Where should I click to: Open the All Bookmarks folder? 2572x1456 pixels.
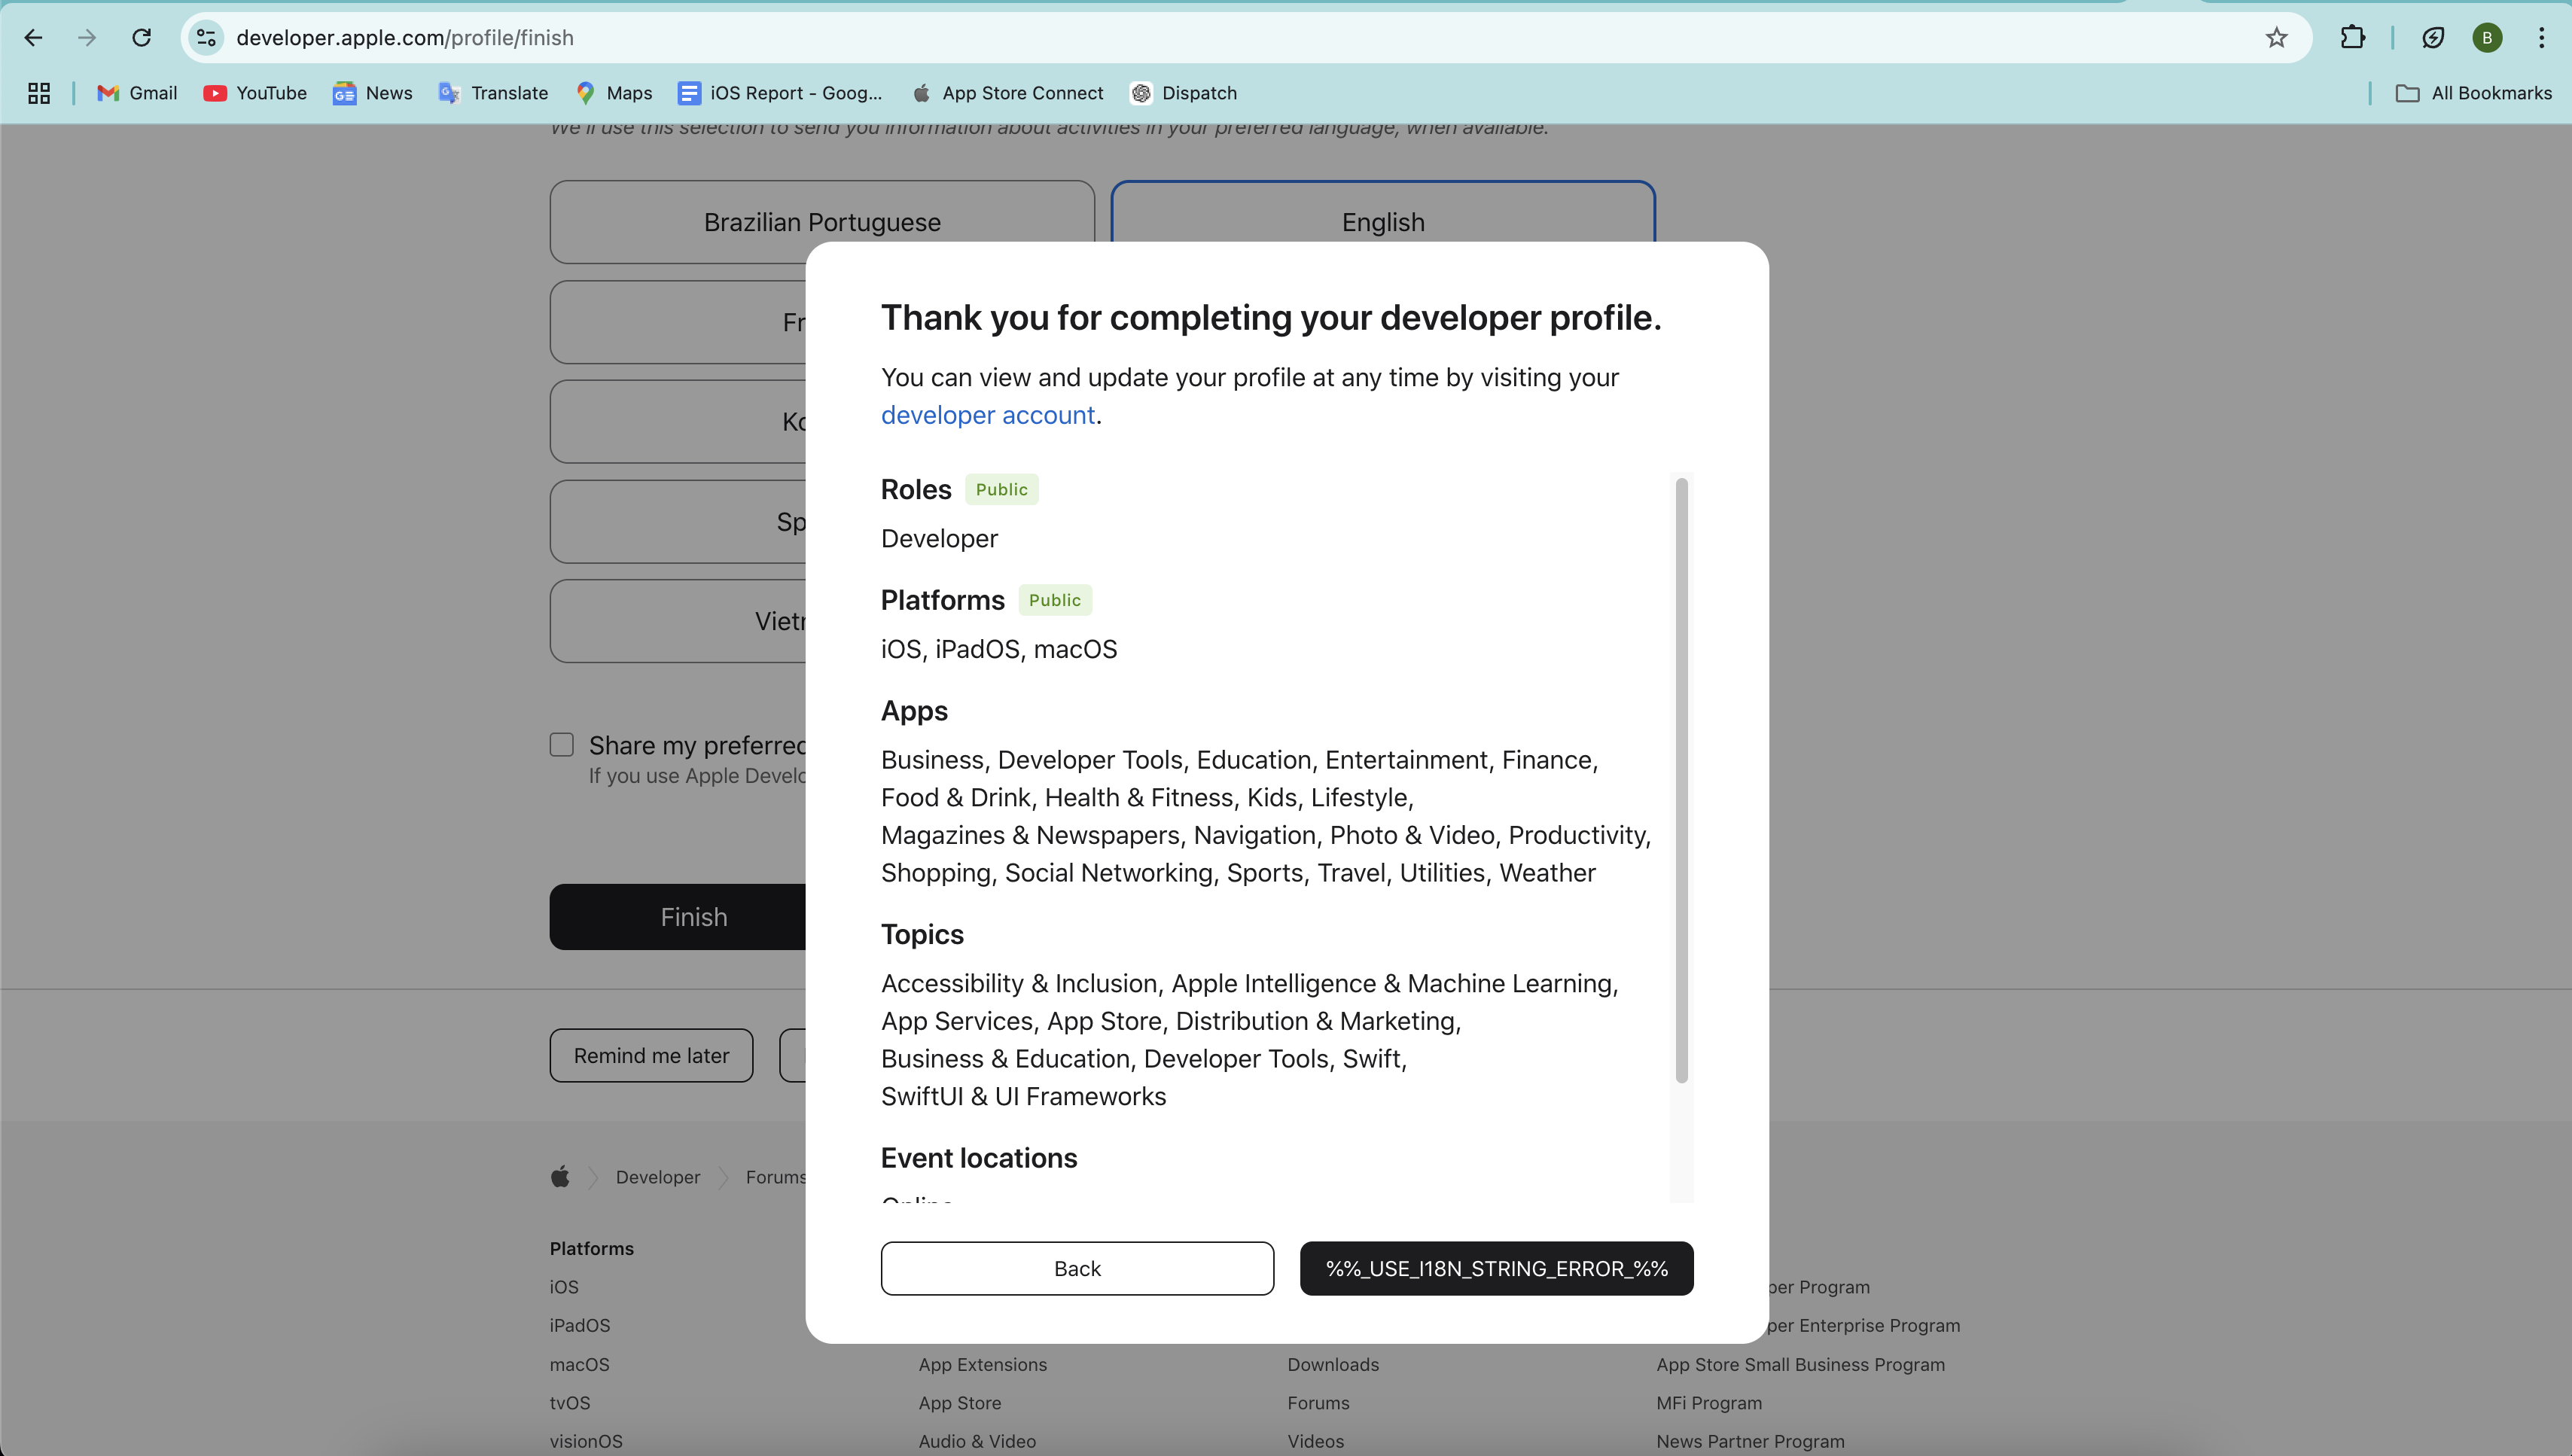tap(2475, 93)
